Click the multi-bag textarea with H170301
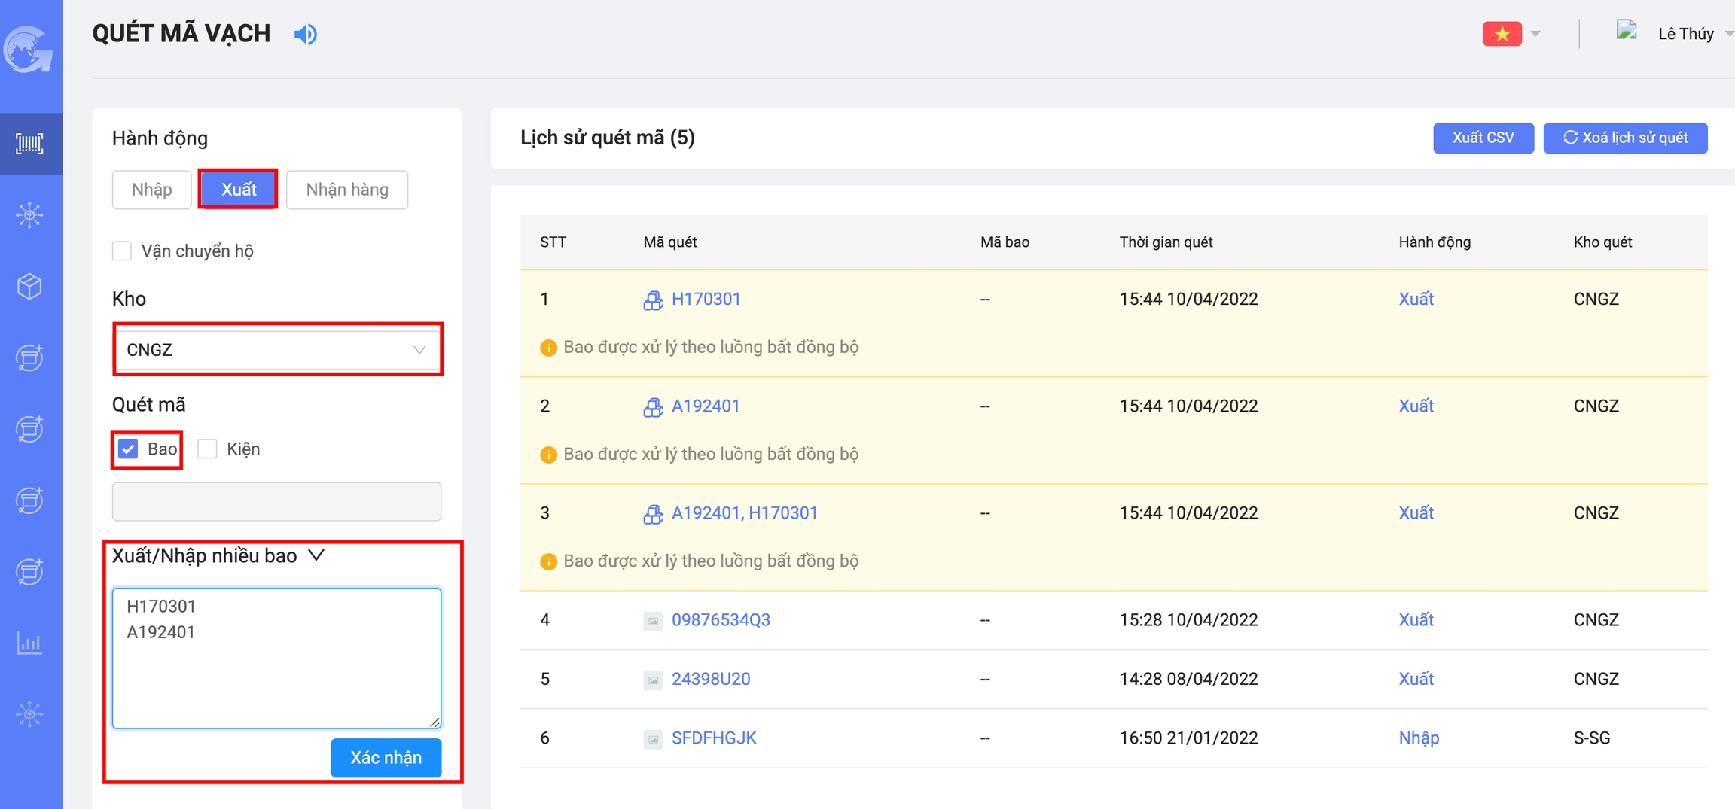 point(277,658)
